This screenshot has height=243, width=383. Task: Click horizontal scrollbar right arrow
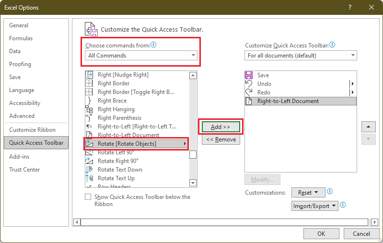(x=374, y=222)
